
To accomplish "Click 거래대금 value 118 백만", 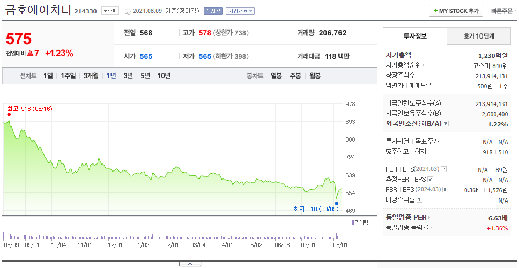I will tap(337, 56).
